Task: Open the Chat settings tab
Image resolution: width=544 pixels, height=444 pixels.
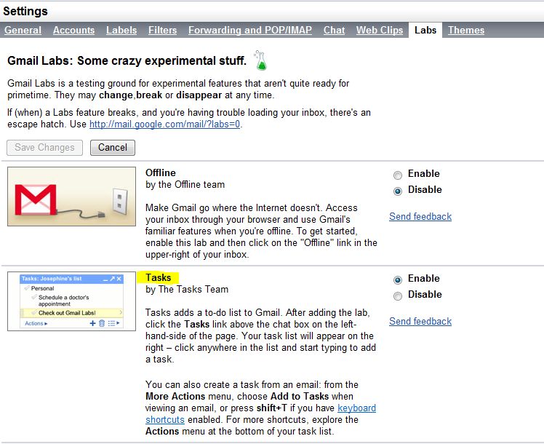Action: [334, 30]
